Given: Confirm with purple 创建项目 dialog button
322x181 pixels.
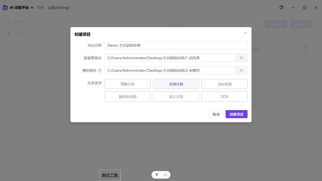Looking at the screenshot, I should click(236, 114).
